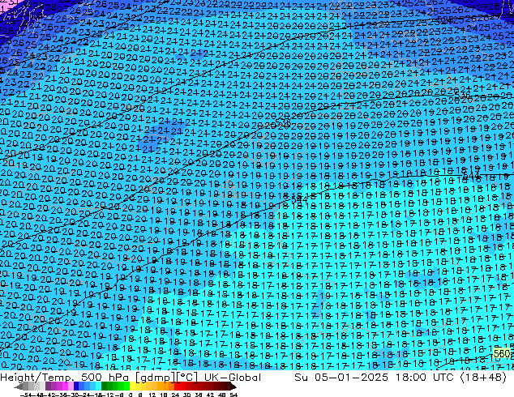Click the "(18+48)" forecast offset text
The image size is (514, 397).
pos(483,378)
